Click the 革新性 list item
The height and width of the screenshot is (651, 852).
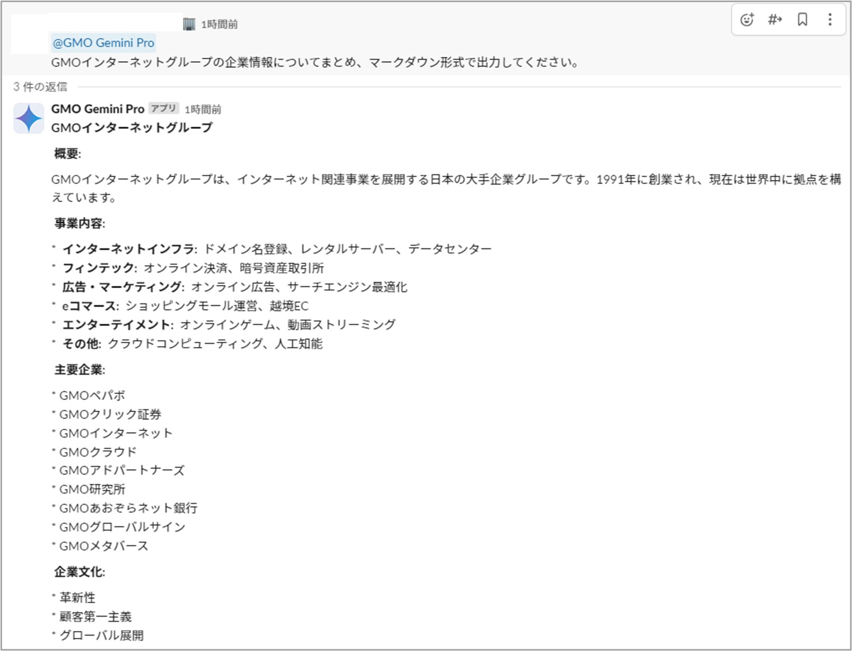(74, 597)
